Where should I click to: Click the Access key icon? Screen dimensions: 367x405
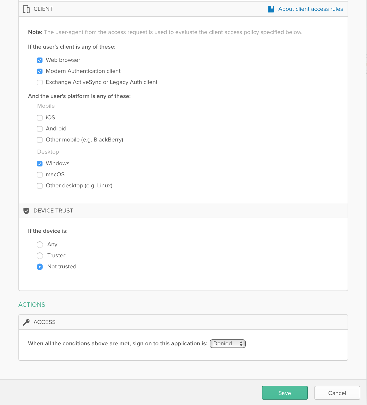point(26,322)
